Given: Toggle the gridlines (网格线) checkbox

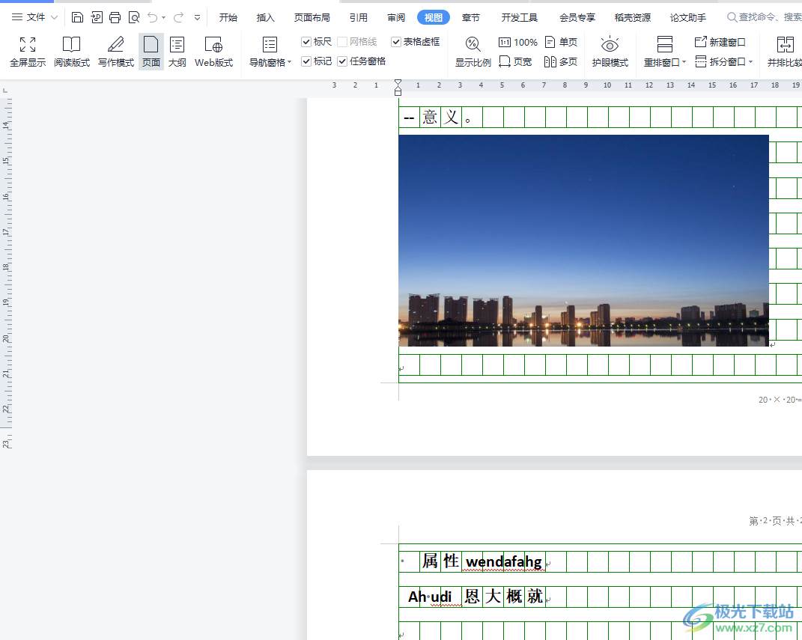Looking at the screenshot, I should tap(342, 42).
